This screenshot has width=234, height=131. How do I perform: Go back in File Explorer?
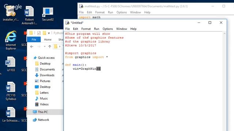click(32, 47)
